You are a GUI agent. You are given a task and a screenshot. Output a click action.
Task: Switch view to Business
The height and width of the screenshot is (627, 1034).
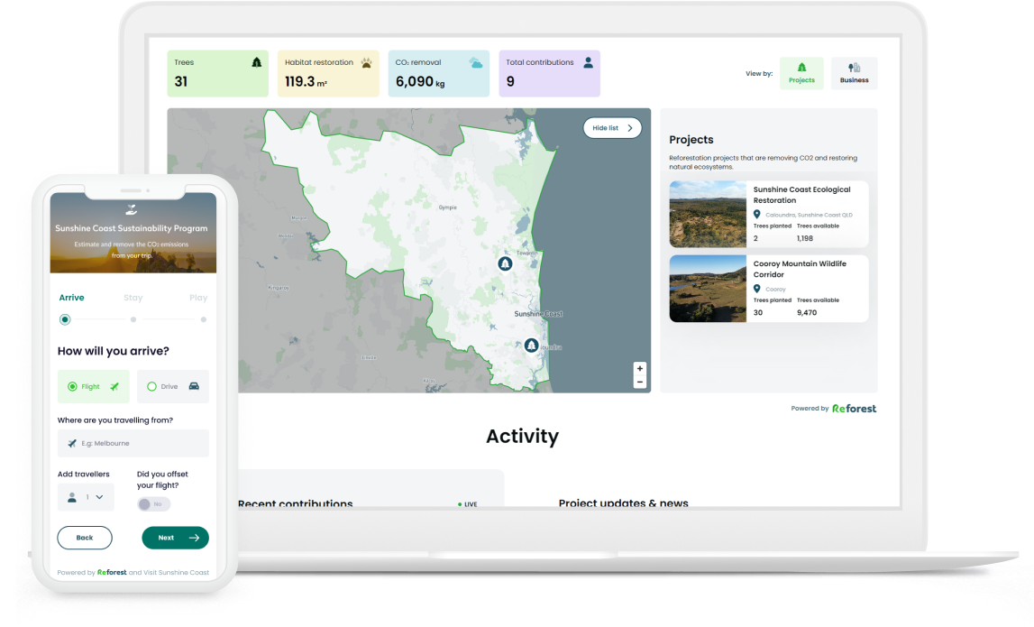click(x=854, y=73)
